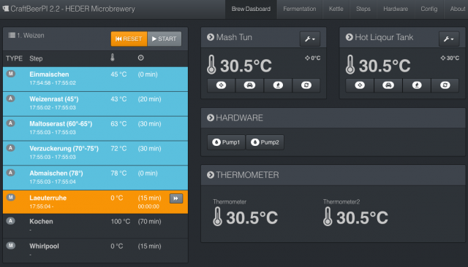
Task: Click the A type badge on Kochen row
Action: tap(11, 221)
